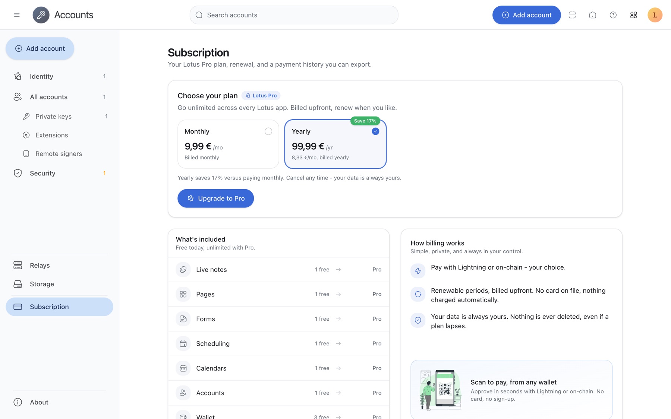Click the Scheduling row arrow
Viewport: 671px width, 419px height.
click(x=338, y=343)
